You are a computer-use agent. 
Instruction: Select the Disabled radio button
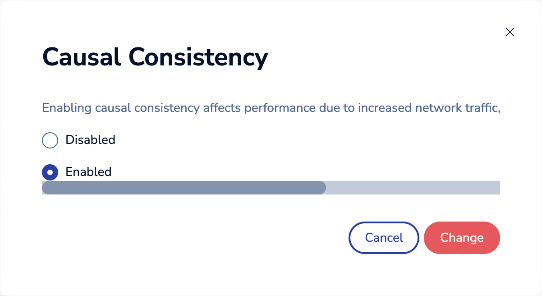50,140
